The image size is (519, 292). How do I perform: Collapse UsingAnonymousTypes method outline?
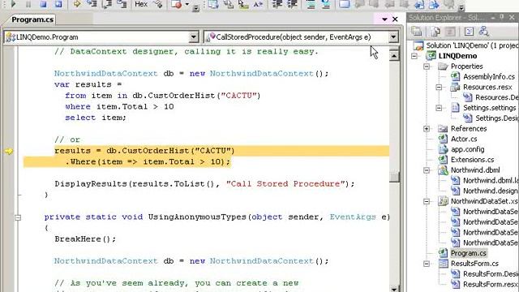pyautogui.click(x=18, y=217)
